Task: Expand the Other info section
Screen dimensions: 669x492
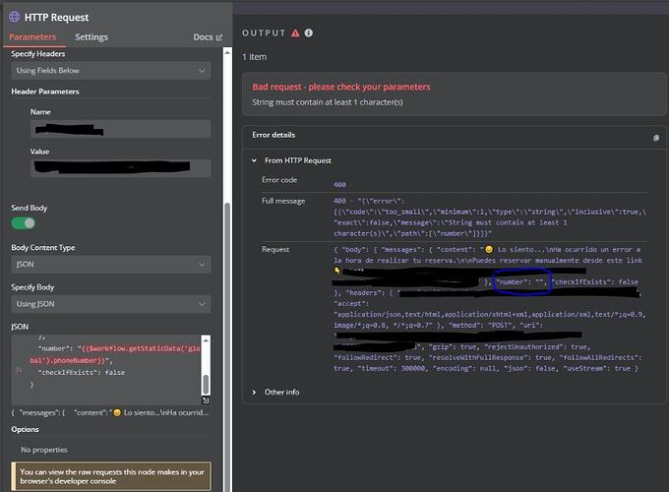Action: tap(254, 393)
